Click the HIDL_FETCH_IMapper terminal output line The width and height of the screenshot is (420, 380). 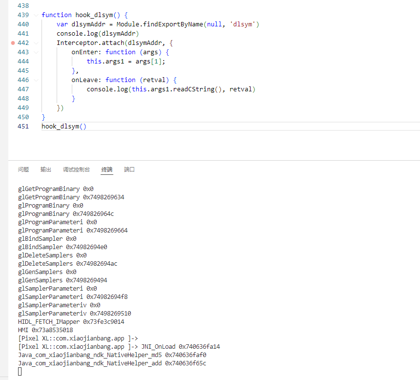[x=71, y=321]
